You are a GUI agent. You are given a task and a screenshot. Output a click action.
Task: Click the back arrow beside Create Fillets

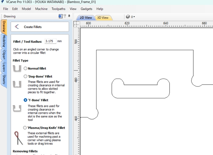click(x=16, y=27)
